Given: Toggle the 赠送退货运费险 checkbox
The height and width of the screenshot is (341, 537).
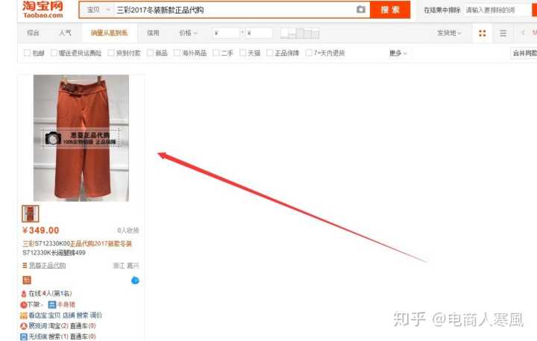Looking at the screenshot, I should [54, 53].
